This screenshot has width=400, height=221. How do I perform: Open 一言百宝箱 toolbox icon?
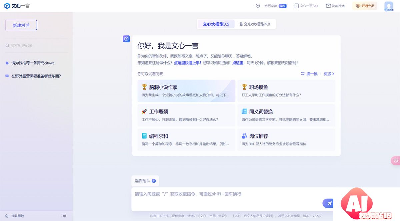click(258, 6)
